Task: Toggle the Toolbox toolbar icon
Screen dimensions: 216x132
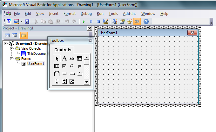Action: pos(137,22)
